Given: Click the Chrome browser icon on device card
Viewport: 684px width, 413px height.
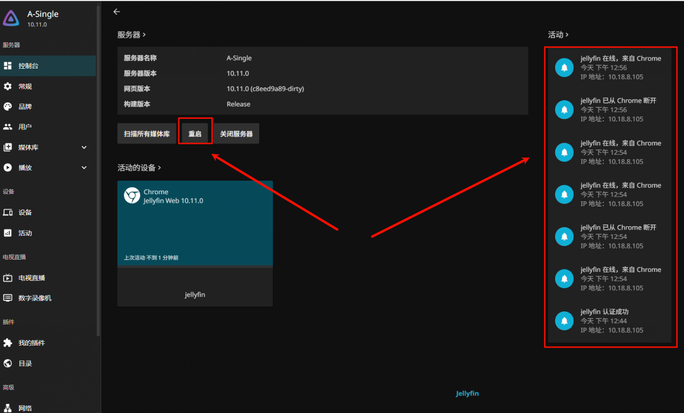Looking at the screenshot, I should point(132,196).
